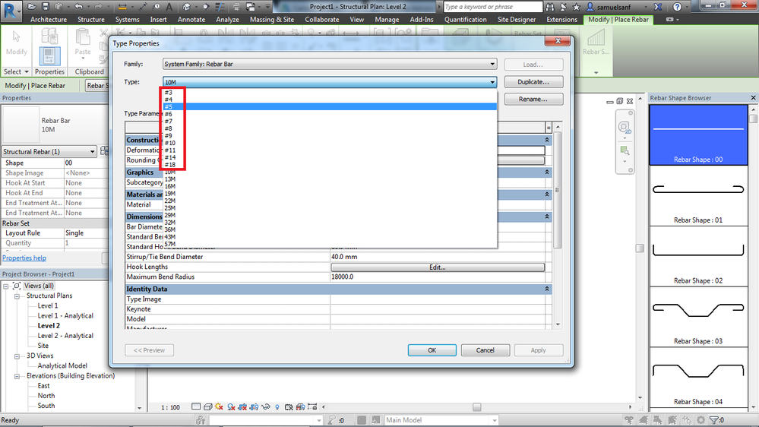759x427 pixels.
Task: Toggle Sun Path icon in view control bar
Action: coord(220,406)
